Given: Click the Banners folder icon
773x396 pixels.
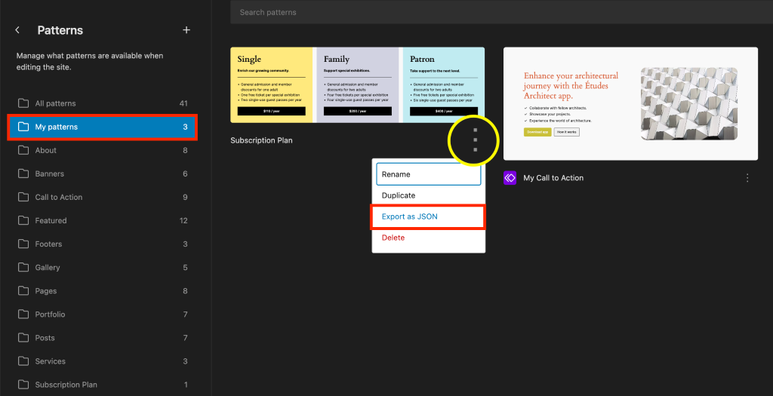Looking at the screenshot, I should point(23,174).
